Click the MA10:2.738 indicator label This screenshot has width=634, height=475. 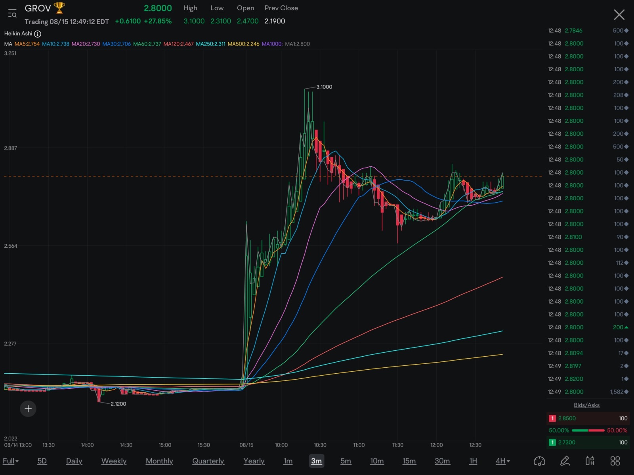pos(55,44)
